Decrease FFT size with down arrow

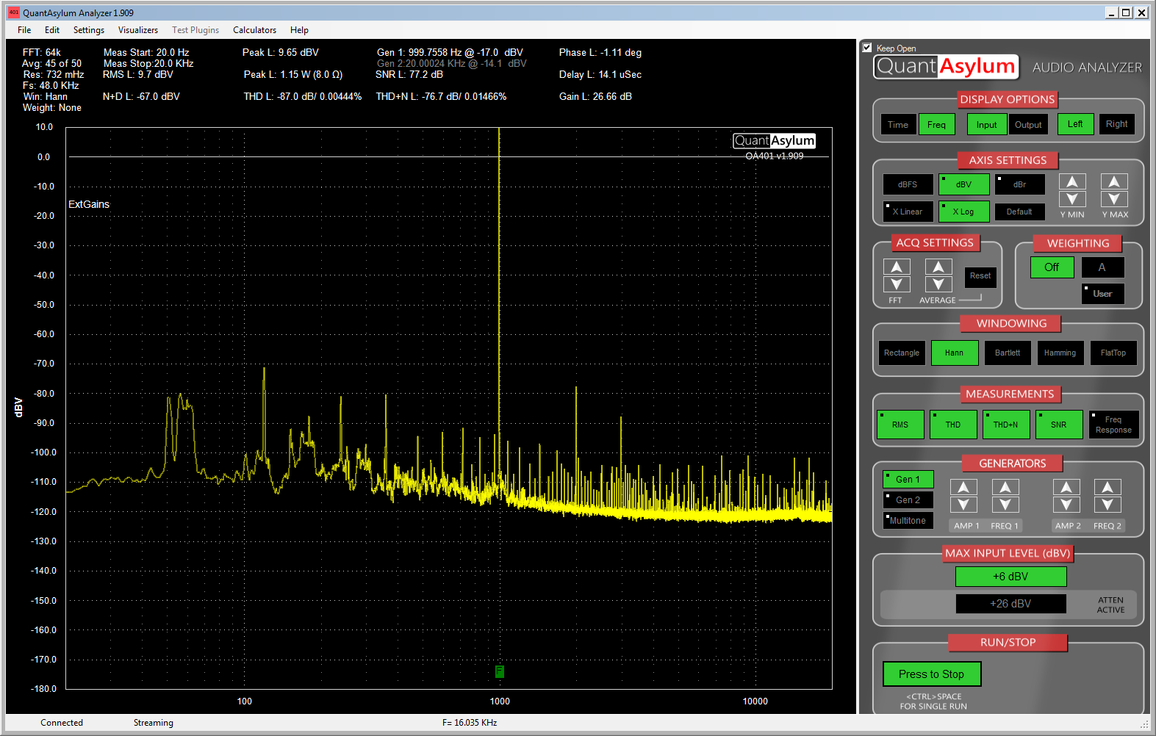pyautogui.click(x=897, y=284)
